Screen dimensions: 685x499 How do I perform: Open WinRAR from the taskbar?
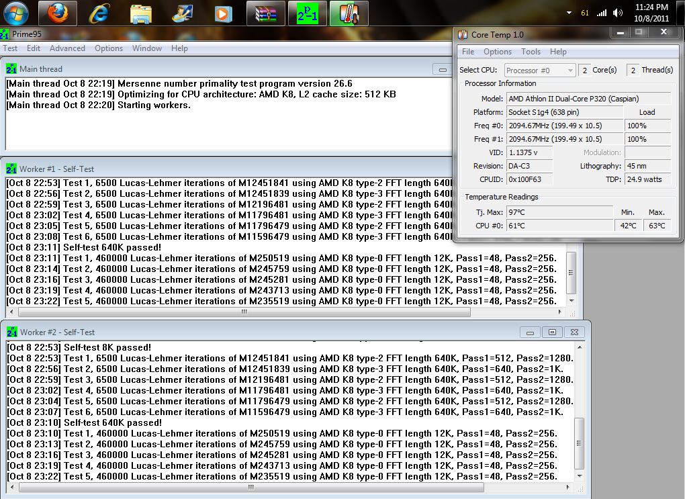point(266,13)
